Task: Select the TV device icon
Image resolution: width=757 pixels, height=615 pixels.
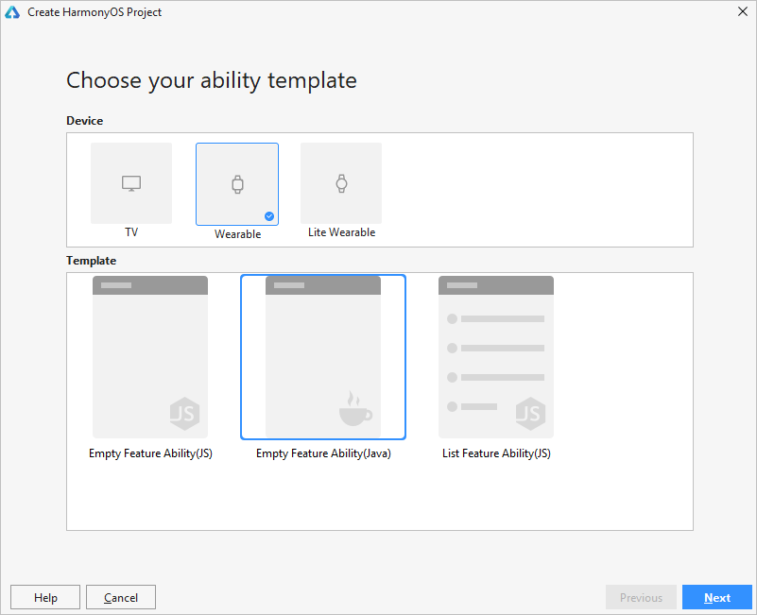Action: click(131, 184)
